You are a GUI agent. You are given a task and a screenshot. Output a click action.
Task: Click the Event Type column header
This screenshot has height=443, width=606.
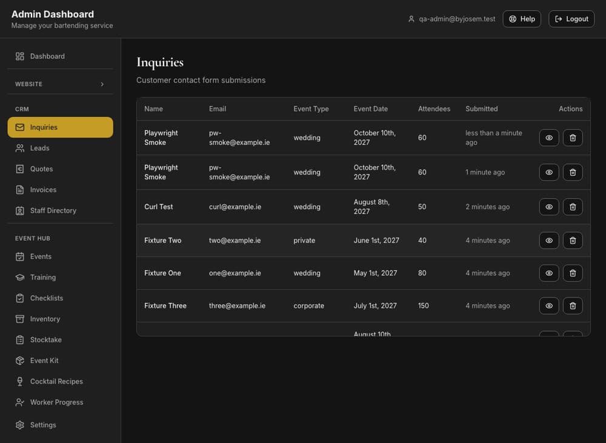coord(311,109)
